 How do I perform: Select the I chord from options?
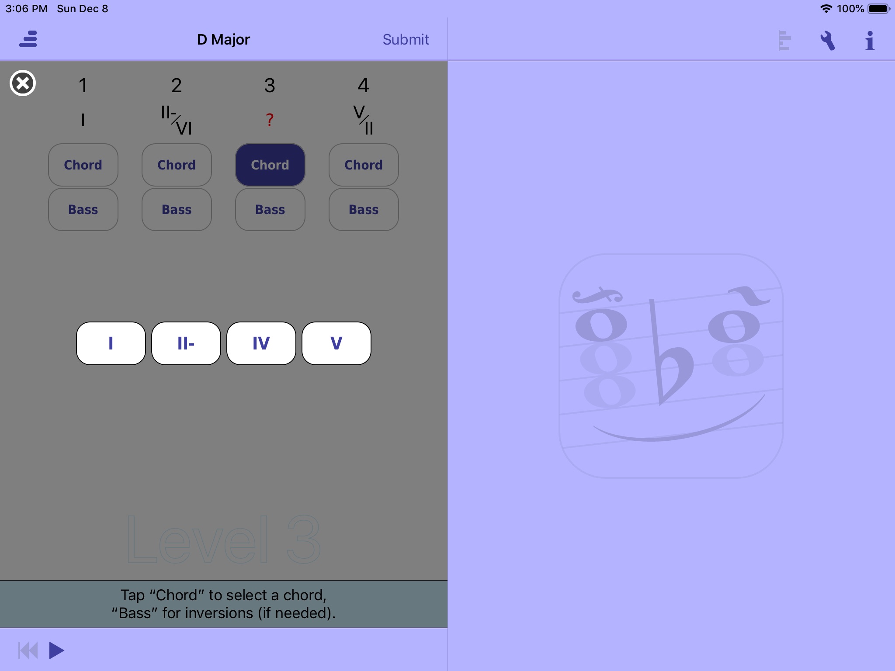click(111, 343)
